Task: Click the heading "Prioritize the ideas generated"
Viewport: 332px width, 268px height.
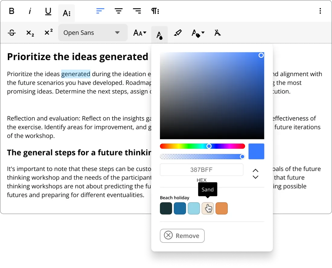Action: click(78, 57)
